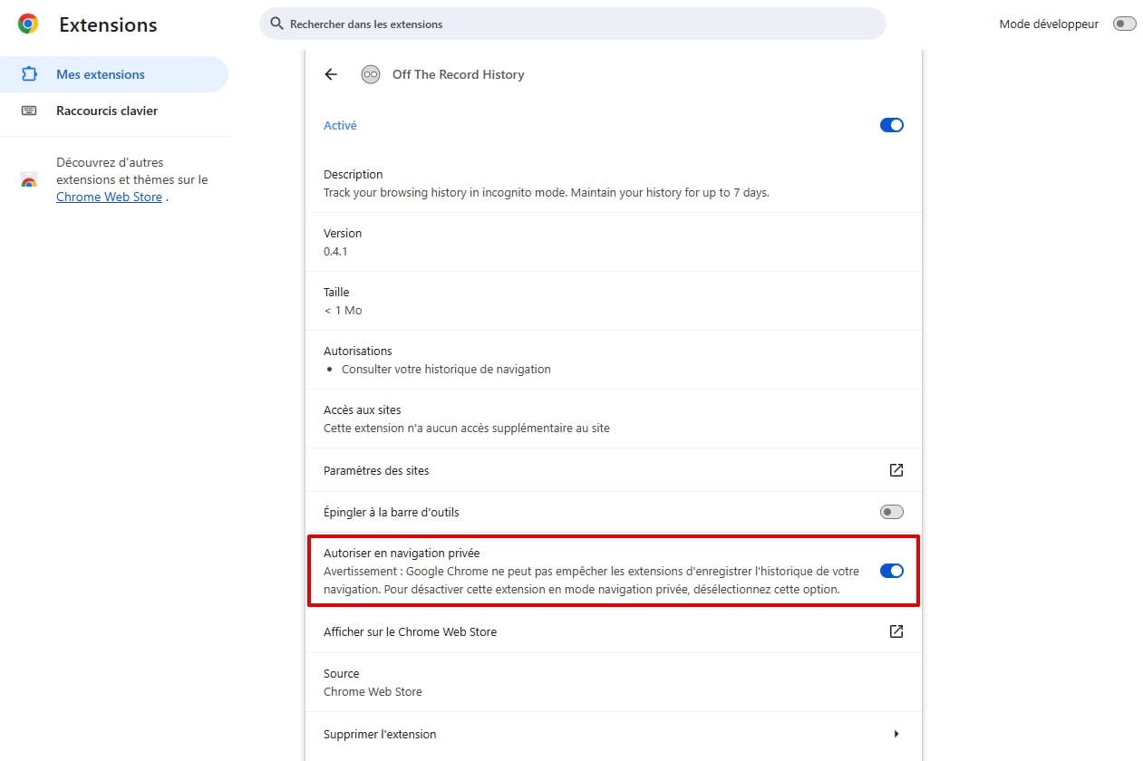The height and width of the screenshot is (761, 1143).
Task: Click Afficher sur le Chrome Web Store text
Action: click(x=410, y=631)
